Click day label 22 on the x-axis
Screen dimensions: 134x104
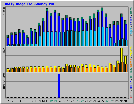[90, 101]
